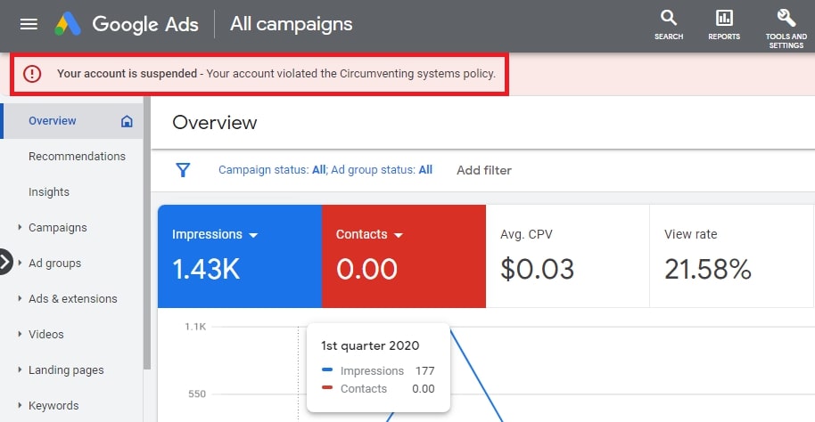Screen dimensions: 815x422
Task: Click the Campaign status: All filter
Action: [271, 170]
